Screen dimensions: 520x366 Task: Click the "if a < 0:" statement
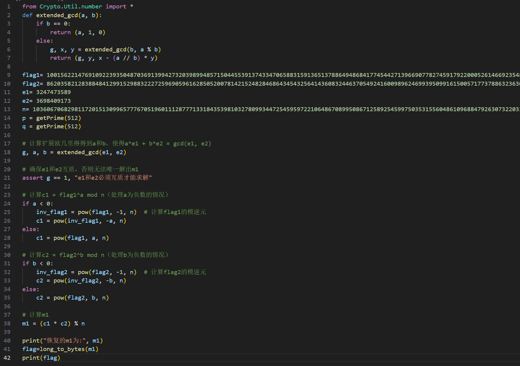pos(38,204)
